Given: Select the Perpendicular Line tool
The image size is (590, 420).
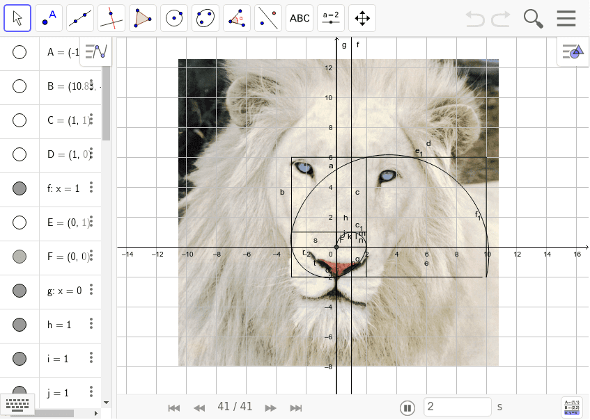Looking at the screenshot, I should pyautogui.click(x=111, y=18).
